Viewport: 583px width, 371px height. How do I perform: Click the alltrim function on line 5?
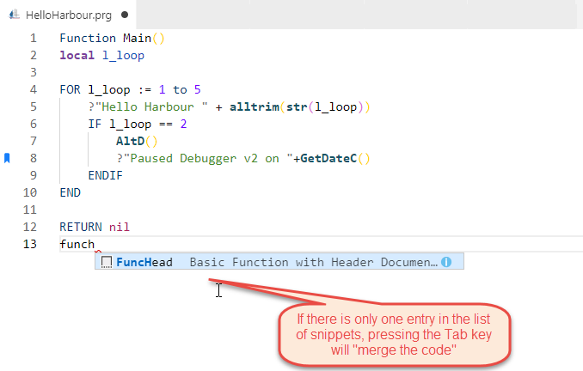(254, 106)
